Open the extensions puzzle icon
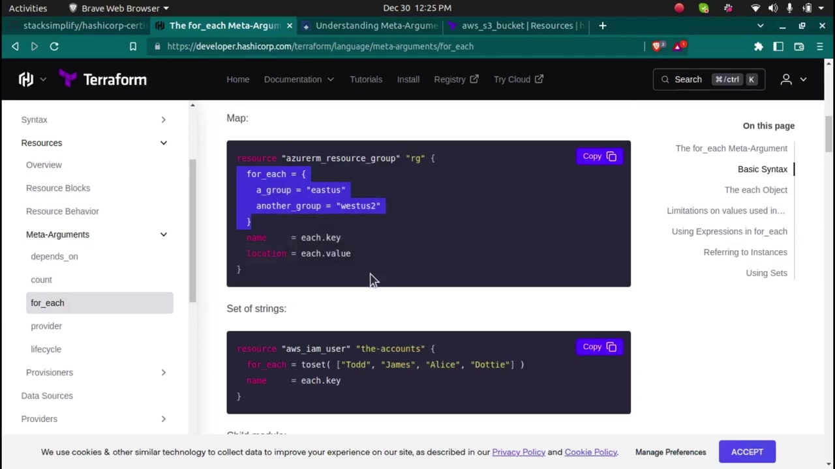This screenshot has height=469, width=835. point(758,46)
